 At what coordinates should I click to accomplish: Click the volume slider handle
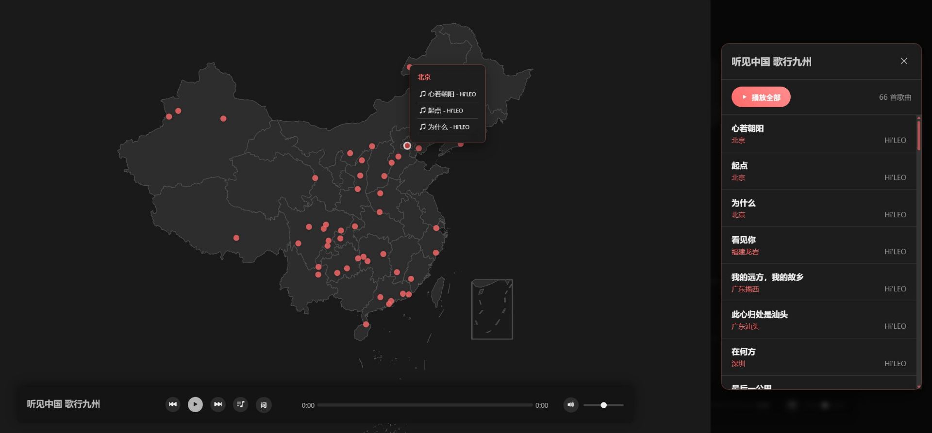(603, 405)
